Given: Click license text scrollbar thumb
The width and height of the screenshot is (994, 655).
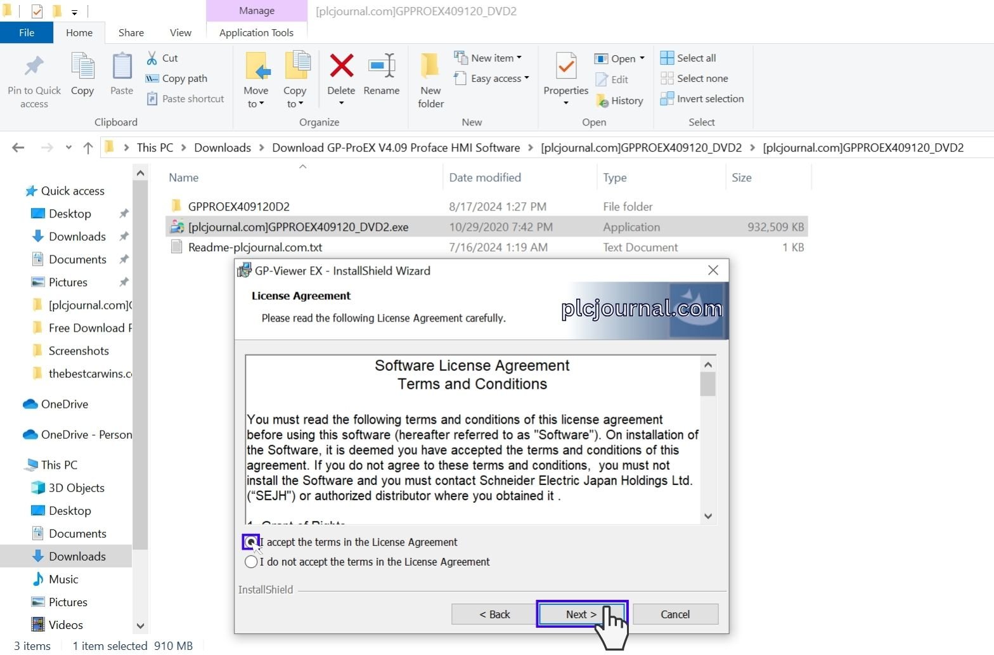Looking at the screenshot, I should click(708, 384).
